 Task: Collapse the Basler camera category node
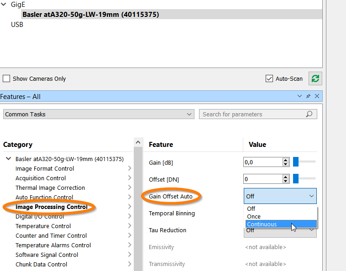pyautogui.click(x=8, y=159)
